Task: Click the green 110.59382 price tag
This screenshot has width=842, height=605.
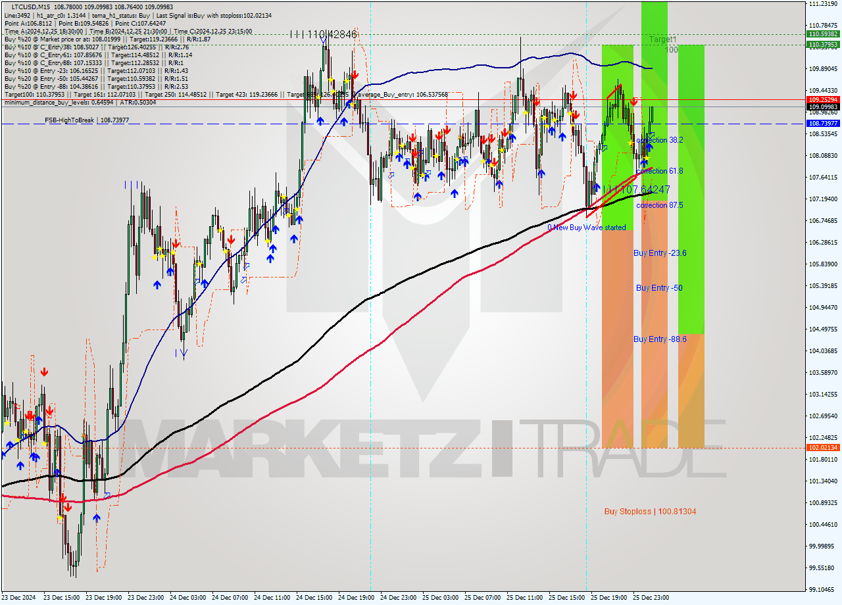Action: (x=823, y=34)
